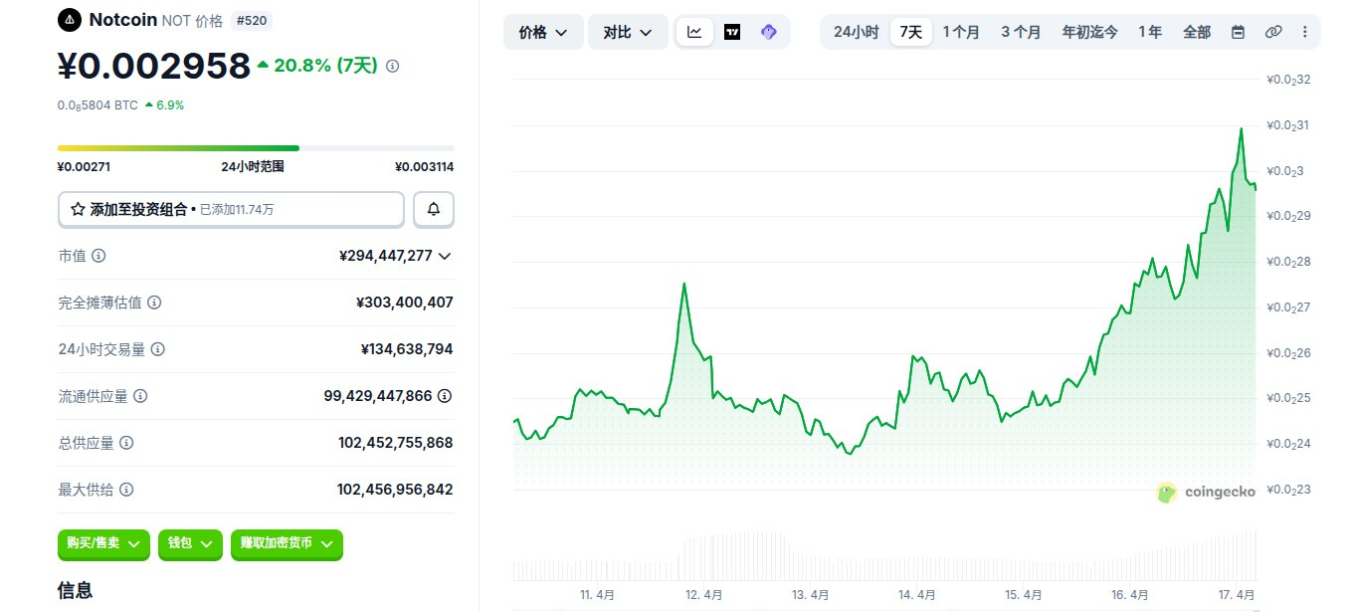The height and width of the screenshot is (612, 1353).
Task: Open the 钱包 dropdown
Action: [190, 543]
